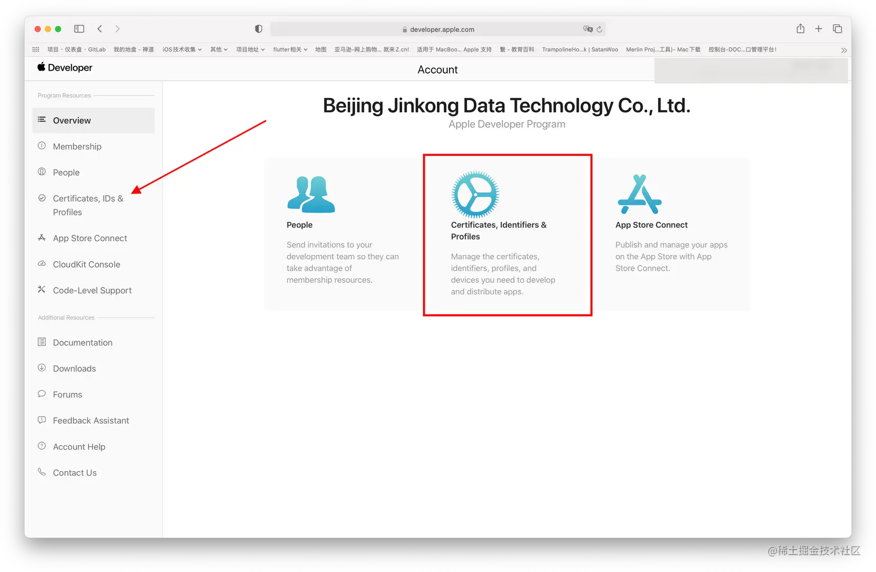The width and height of the screenshot is (876, 572).
Task: Open the App Store Connect card icon
Action: coord(640,194)
